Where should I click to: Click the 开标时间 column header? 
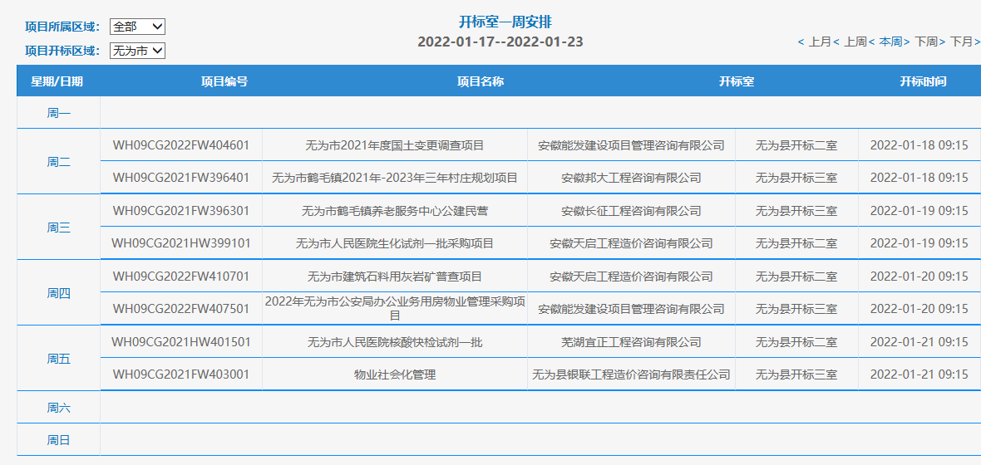(x=922, y=81)
